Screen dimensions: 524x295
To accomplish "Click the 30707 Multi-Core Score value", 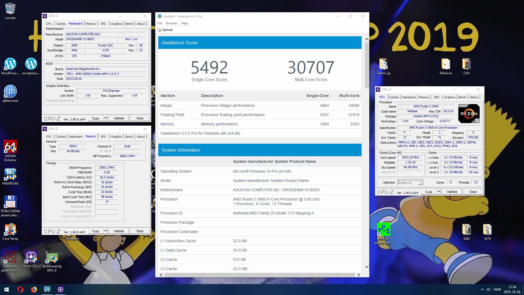I will click(311, 67).
